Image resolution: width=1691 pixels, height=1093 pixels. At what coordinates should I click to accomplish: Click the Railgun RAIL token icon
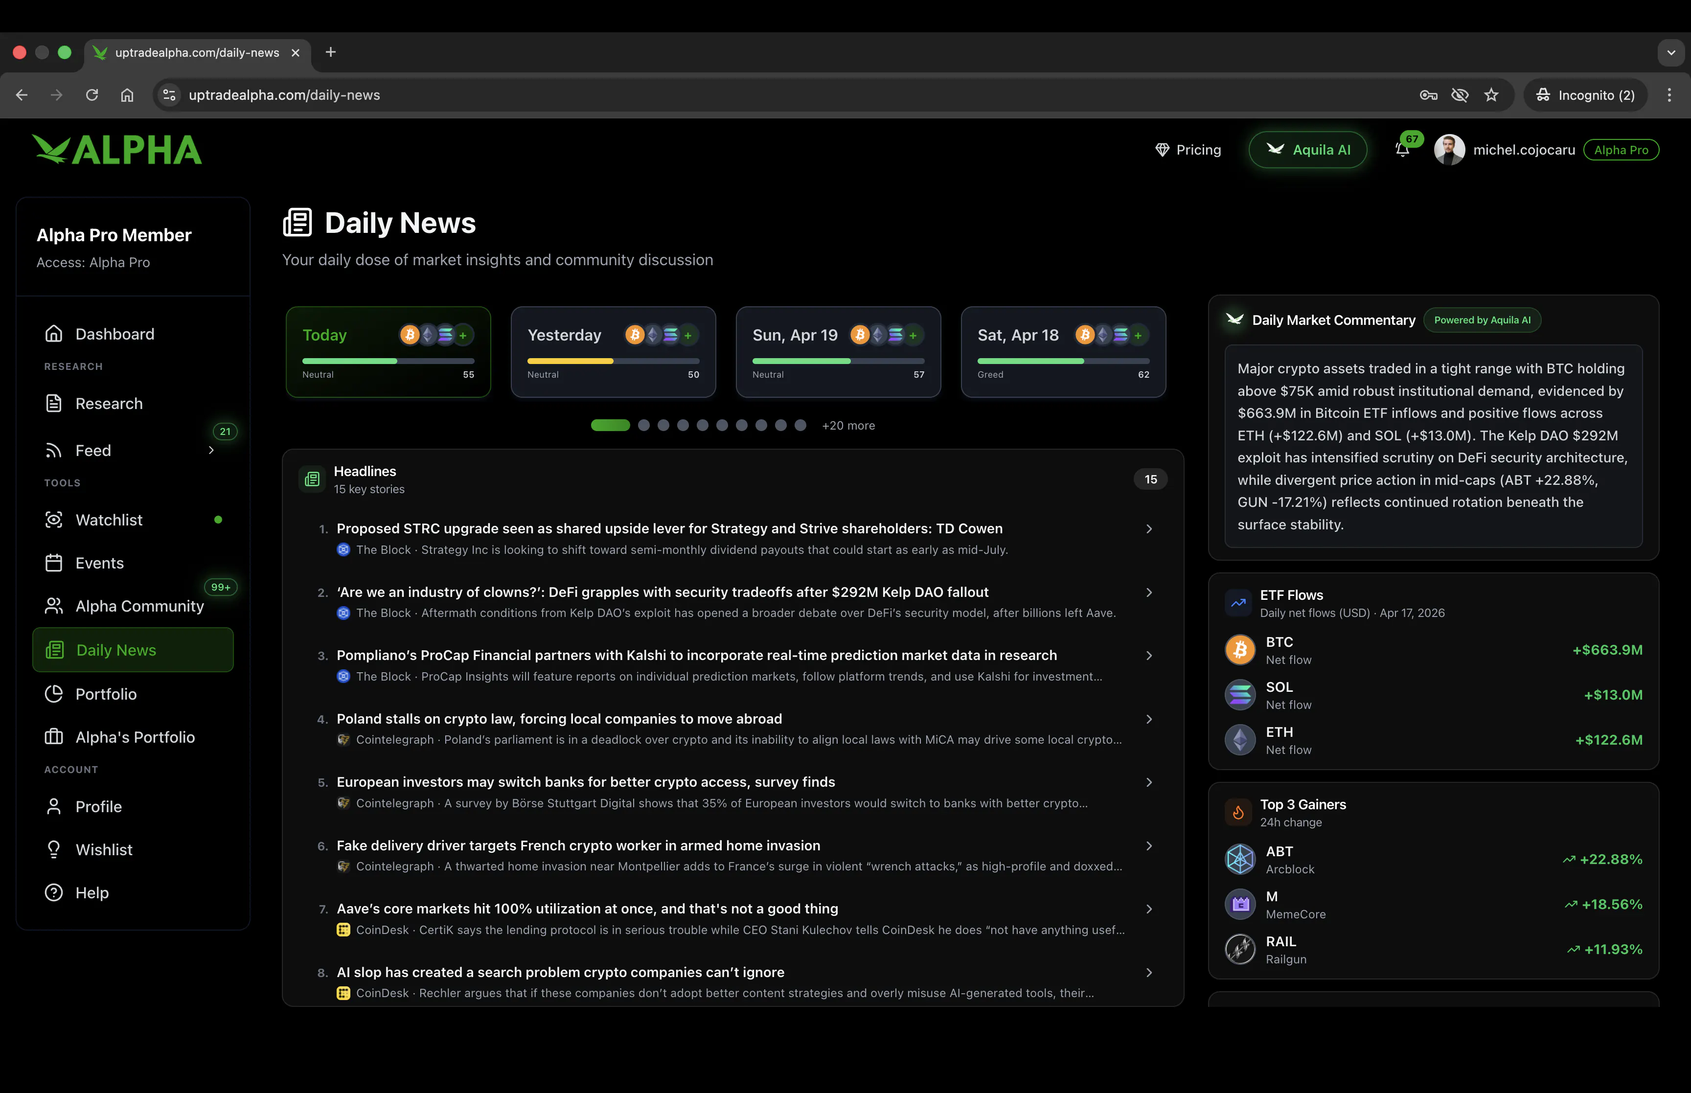[x=1240, y=949]
